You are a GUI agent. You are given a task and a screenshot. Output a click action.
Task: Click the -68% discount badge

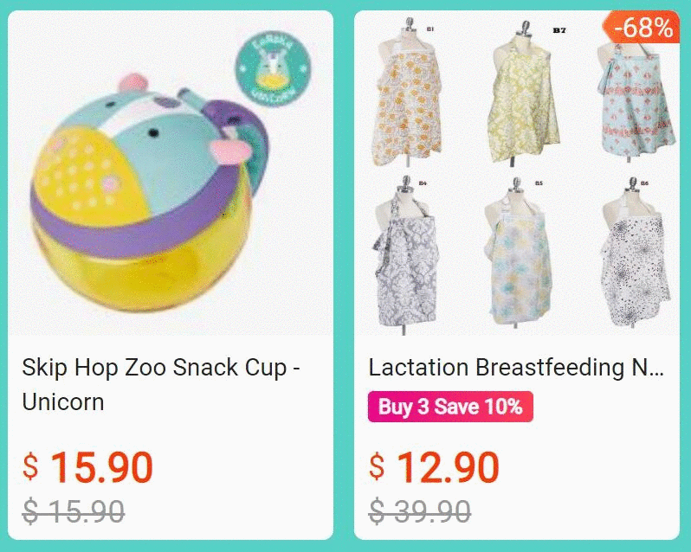642,27
